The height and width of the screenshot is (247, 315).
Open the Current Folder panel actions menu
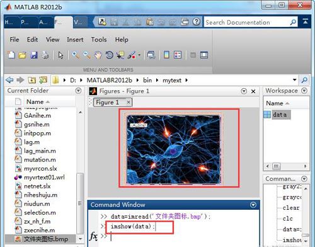[78, 91]
